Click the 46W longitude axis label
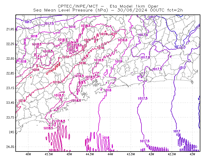 coord(28,154)
